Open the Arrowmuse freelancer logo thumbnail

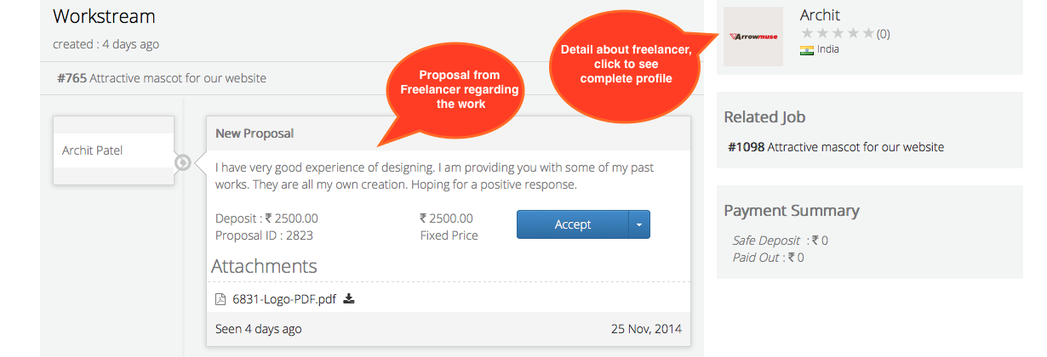[753, 37]
